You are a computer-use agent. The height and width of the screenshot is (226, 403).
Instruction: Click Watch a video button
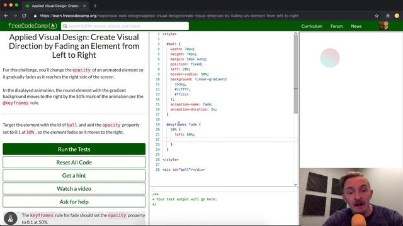click(74, 188)
